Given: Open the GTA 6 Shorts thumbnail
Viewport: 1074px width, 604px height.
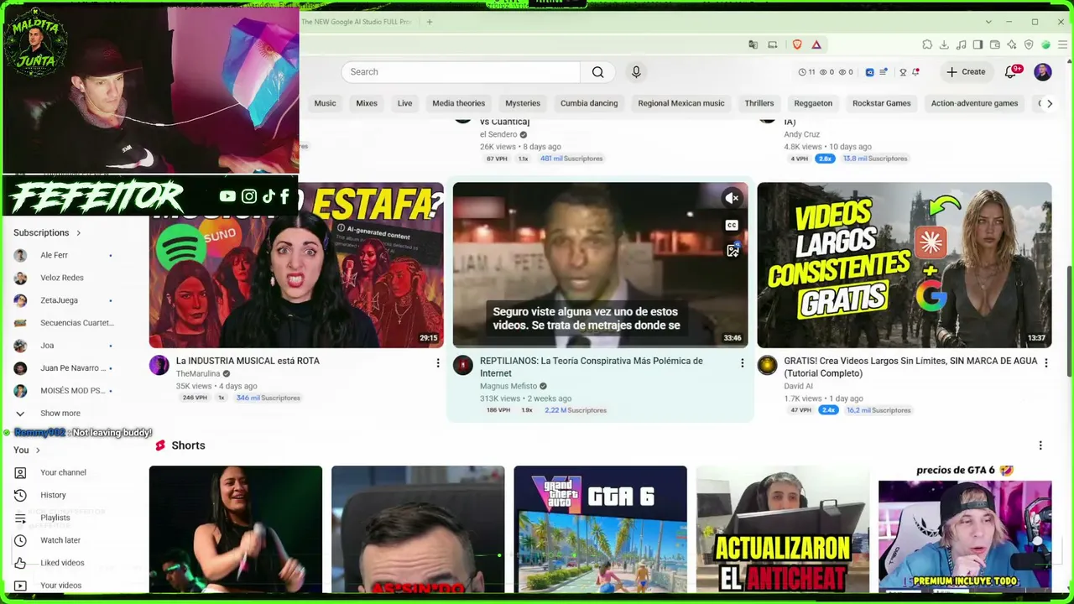Looking at the screenshot, I should pos(600,529).
